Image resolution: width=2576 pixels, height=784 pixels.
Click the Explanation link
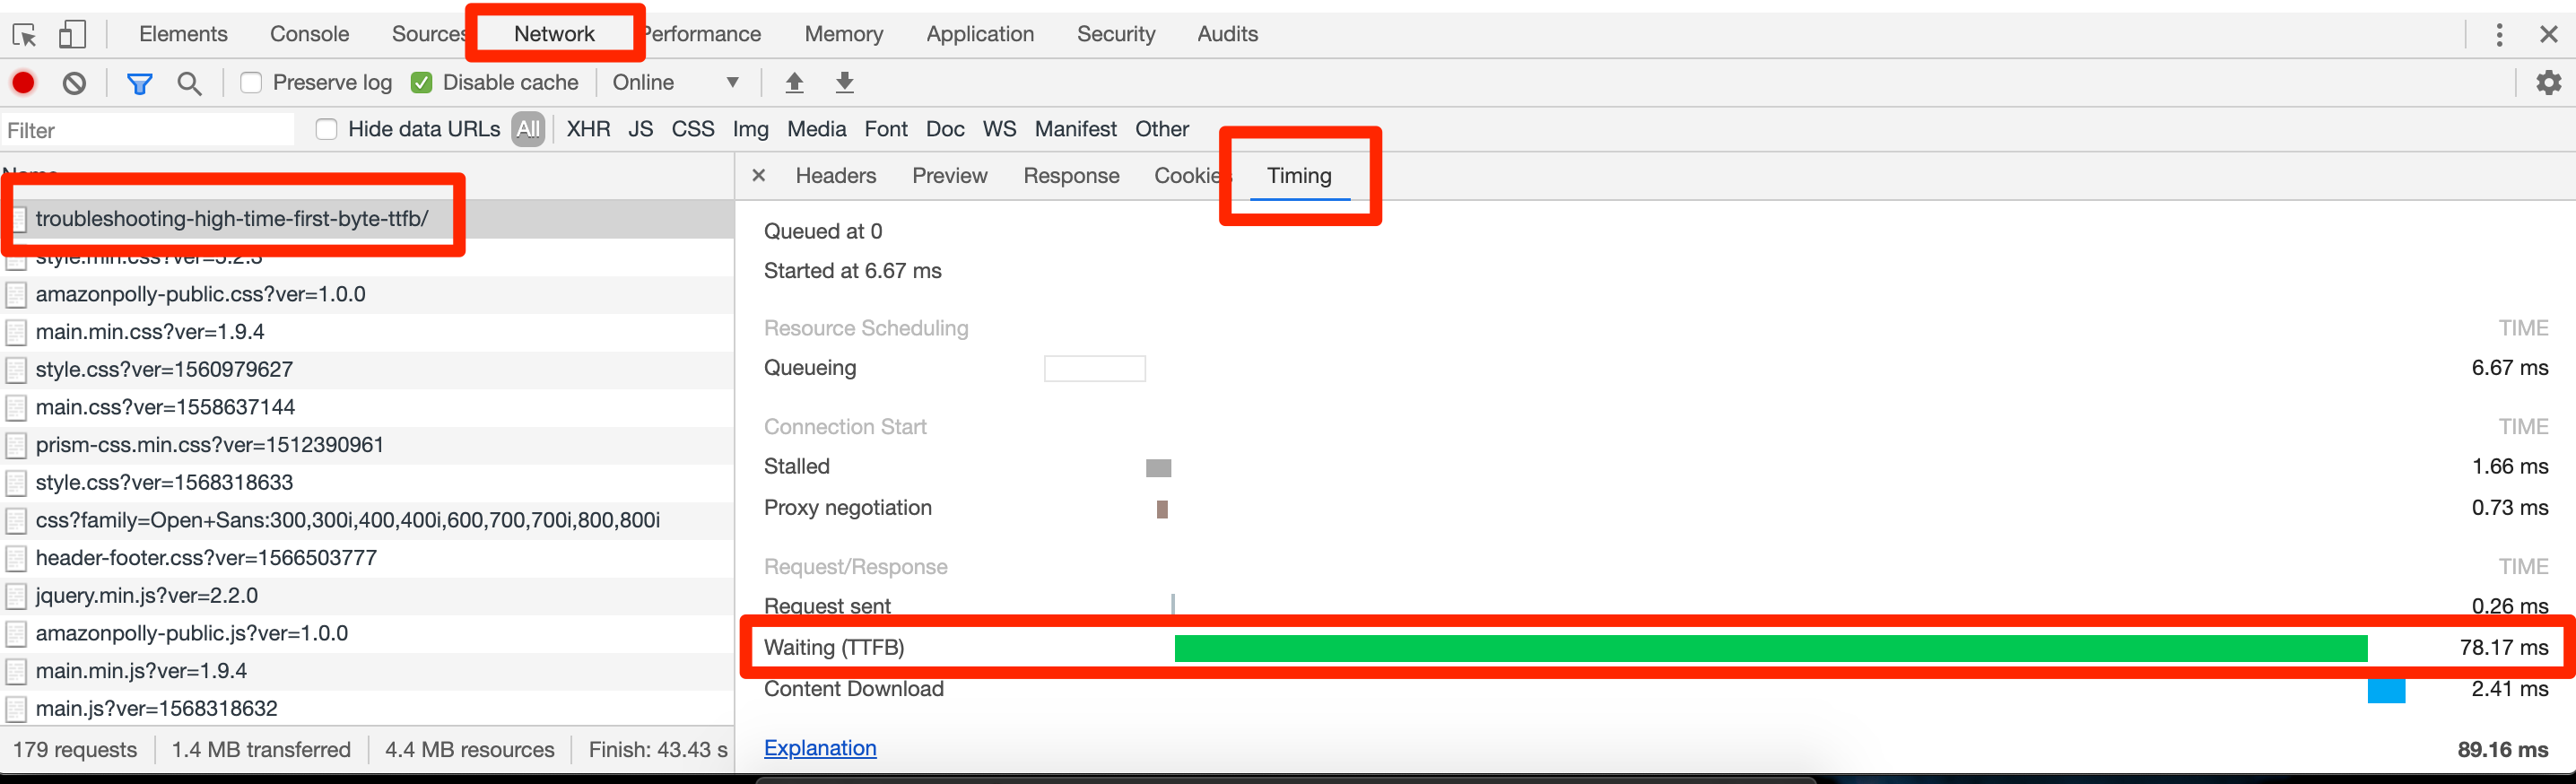819,748
